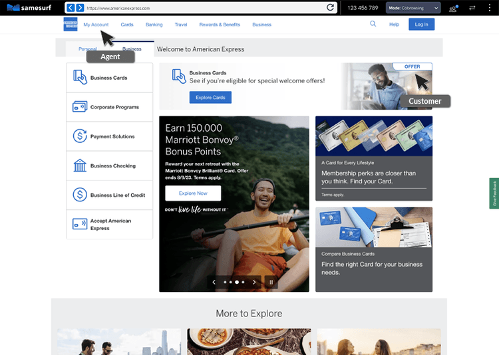Reload the page with the refresh icon
This screenshot has width=499, height=355.
[330, 8]
